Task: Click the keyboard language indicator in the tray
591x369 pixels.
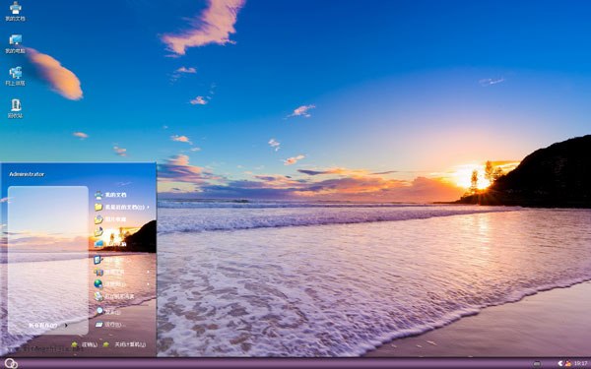Action: (537, 363)
